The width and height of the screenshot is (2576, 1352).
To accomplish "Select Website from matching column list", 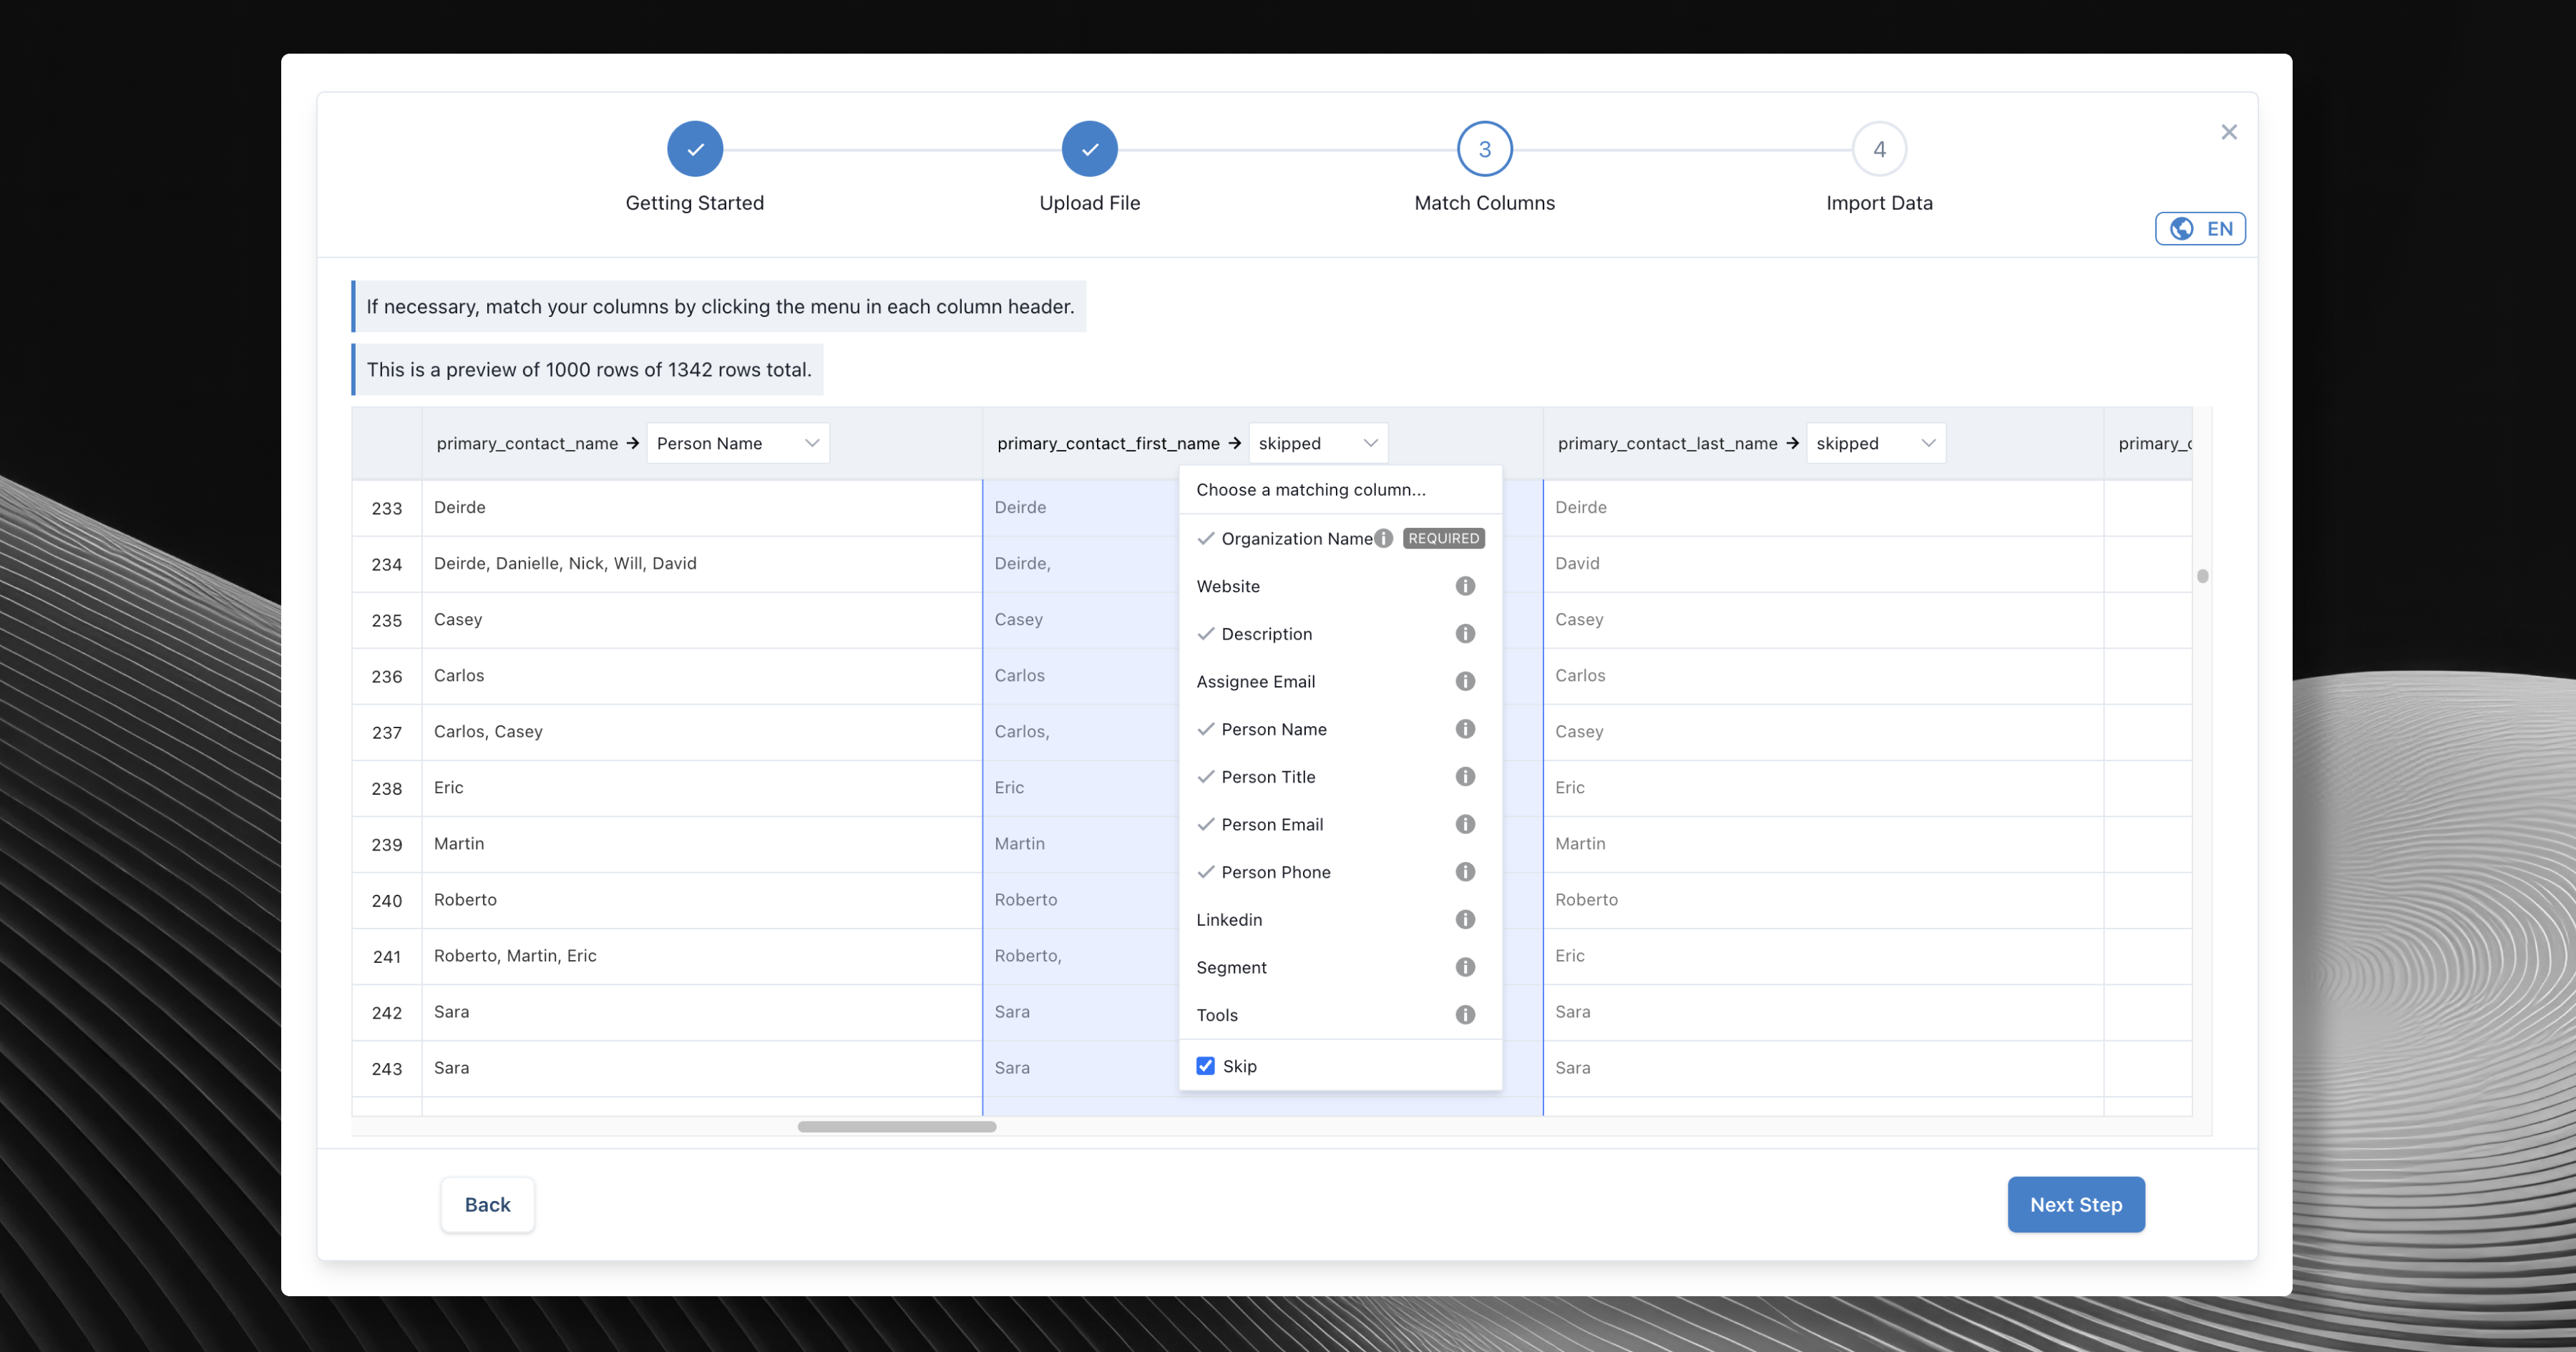I will click(x=1228, y=586).
